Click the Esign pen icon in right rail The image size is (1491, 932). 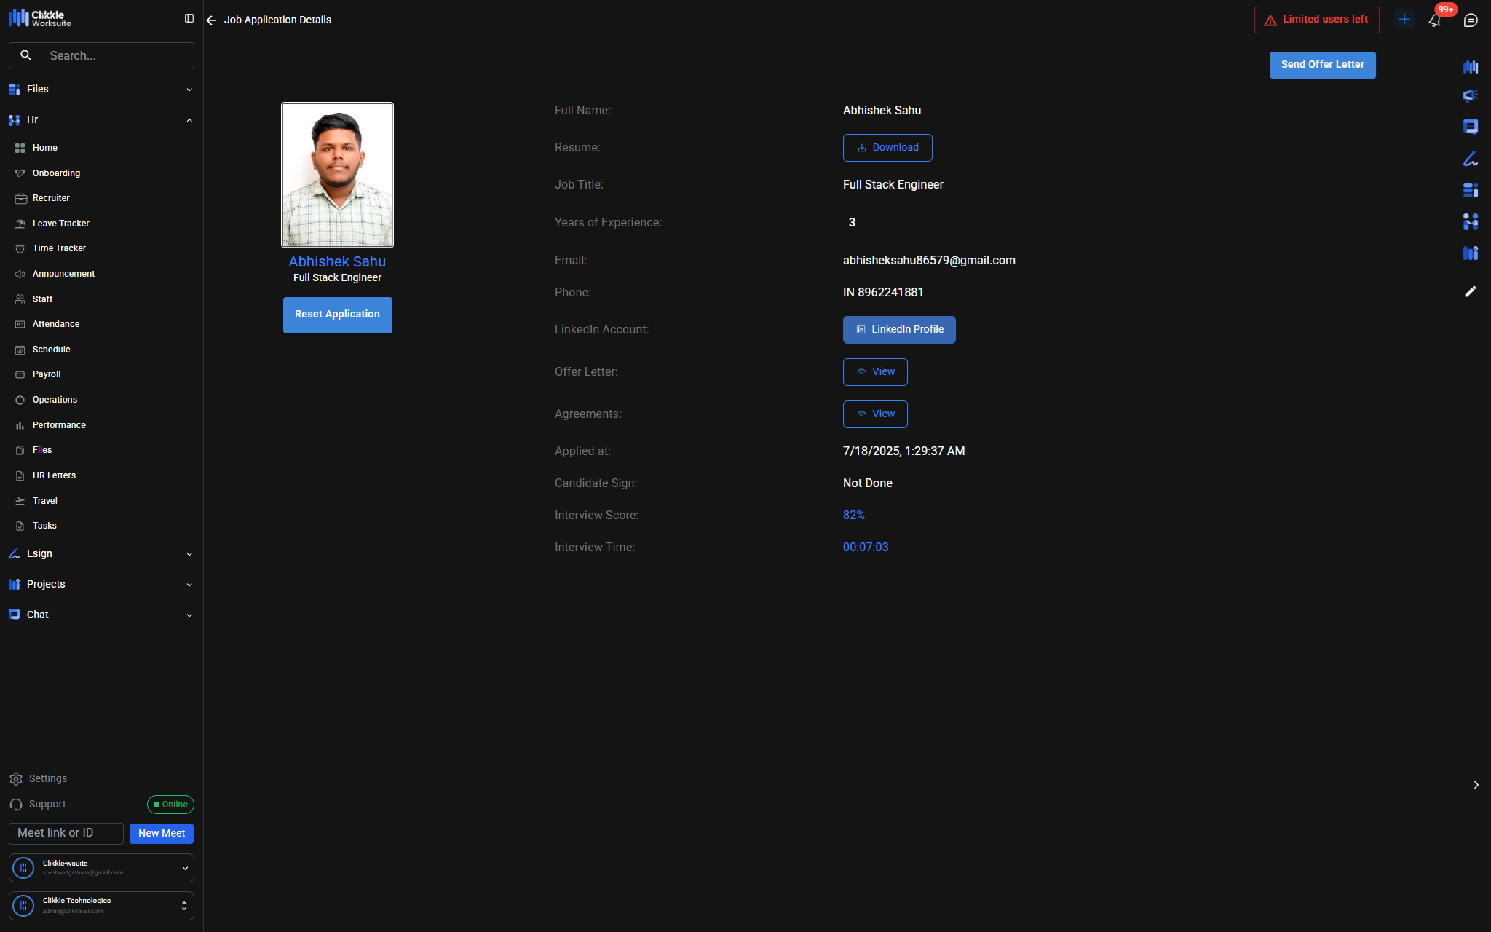click(1470, 159)
